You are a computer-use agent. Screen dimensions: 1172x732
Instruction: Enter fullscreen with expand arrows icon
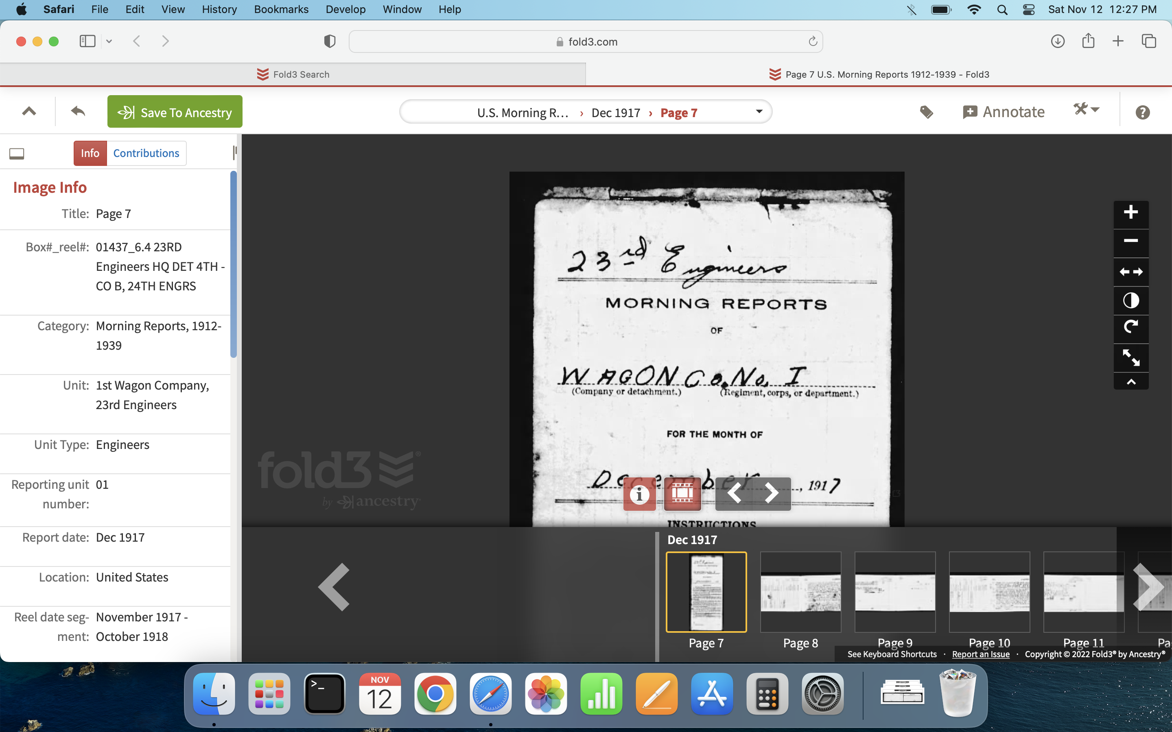(1130, 358)
